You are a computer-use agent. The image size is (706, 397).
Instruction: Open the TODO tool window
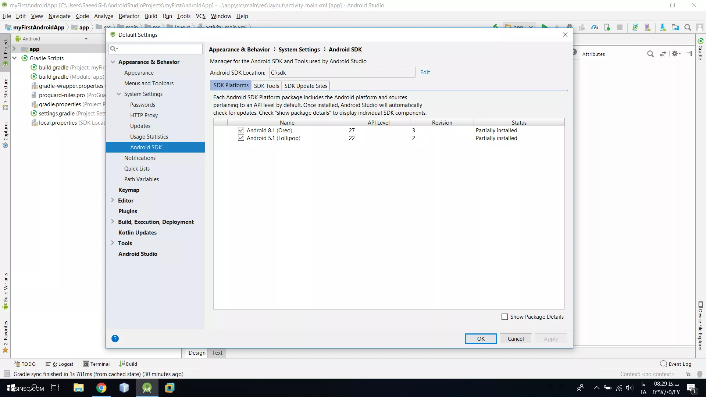pyautogui.click(x=25, y=364)
